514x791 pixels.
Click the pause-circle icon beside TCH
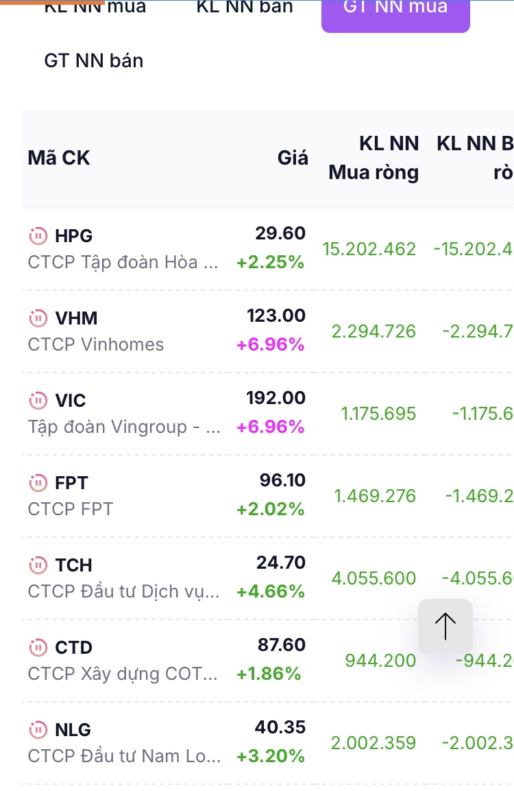[x=38, y=565]
